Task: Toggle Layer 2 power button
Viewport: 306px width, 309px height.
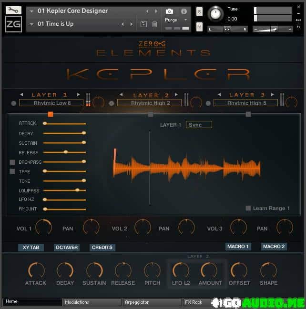Action: (111, 103)
